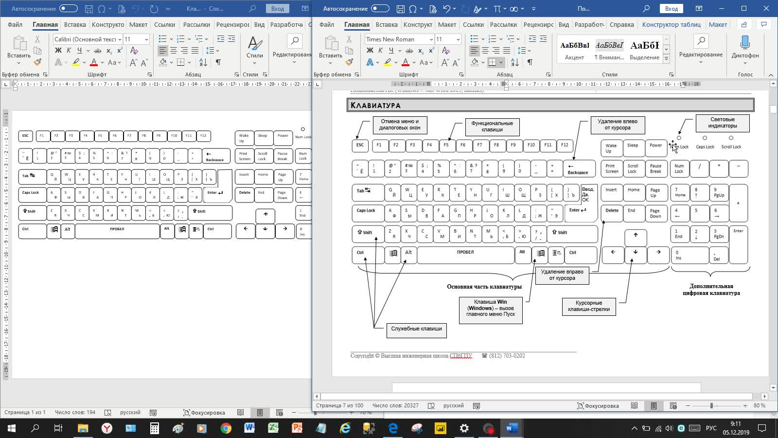Click Вход button in right window
Viewport: 778px width, 438px height.
click(x=671, y=9)
